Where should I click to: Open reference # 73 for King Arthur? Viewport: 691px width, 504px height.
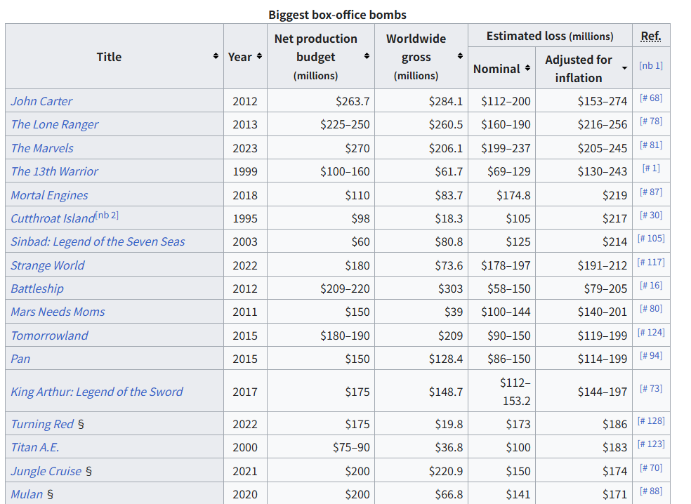(x=651, y=389)
